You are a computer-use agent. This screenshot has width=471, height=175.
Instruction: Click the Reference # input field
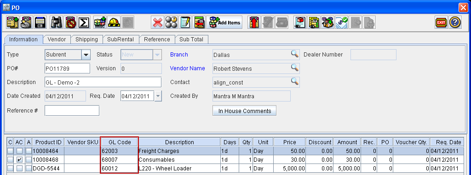click(72, 111)
